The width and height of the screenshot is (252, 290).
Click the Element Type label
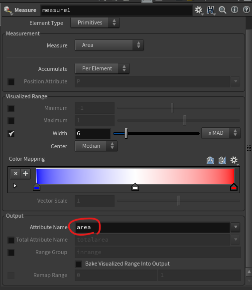46,23
